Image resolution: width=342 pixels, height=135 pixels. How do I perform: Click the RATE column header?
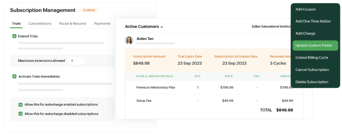coord(229,76)
